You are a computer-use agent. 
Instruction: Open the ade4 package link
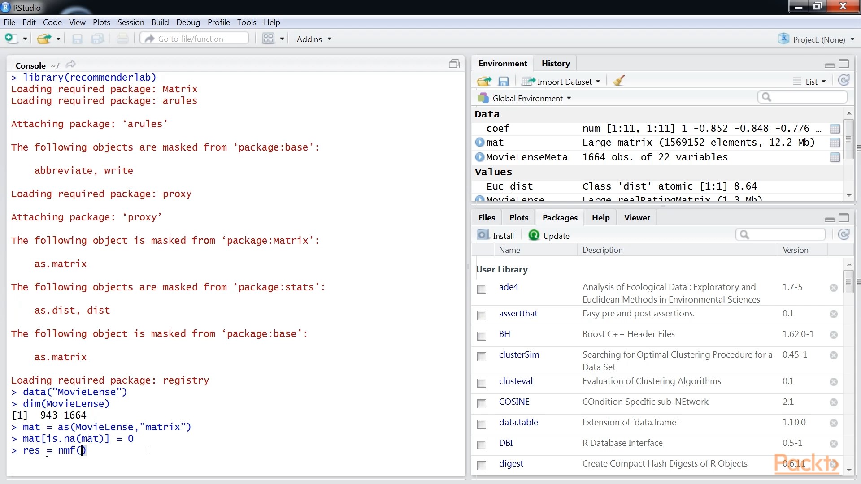click(509, 287)
